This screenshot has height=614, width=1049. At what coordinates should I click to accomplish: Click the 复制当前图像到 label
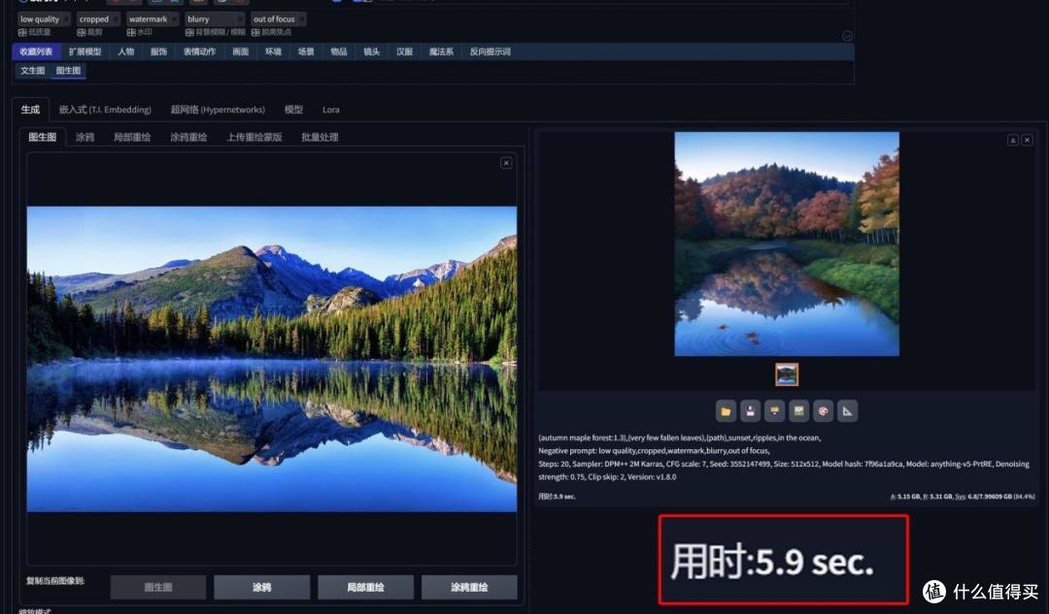coord(55,581)
